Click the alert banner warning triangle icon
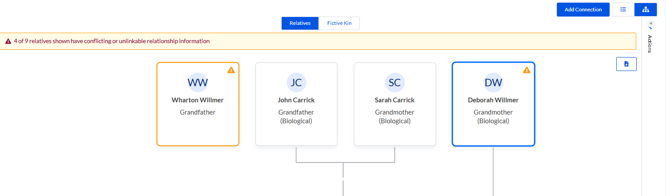Screen dimensions: 666x196 (8, 41)
